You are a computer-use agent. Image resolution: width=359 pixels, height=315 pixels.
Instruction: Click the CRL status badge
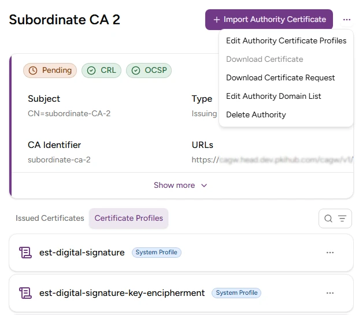pyautogui.click(x=101, y=71)
